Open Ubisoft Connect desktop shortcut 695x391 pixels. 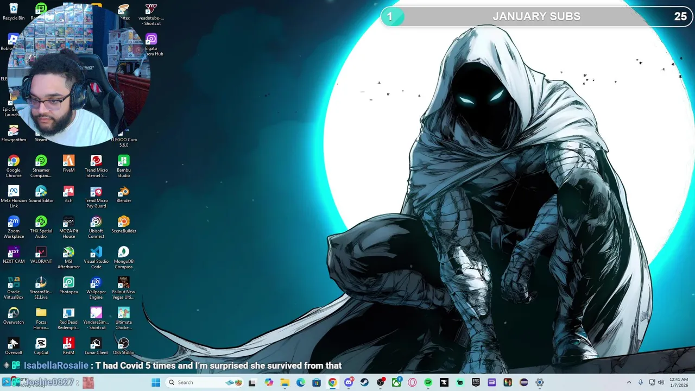(96, 227)
